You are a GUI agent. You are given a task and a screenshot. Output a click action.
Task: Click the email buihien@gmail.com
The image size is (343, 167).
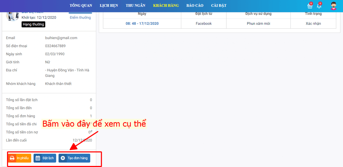pos(61,38)
